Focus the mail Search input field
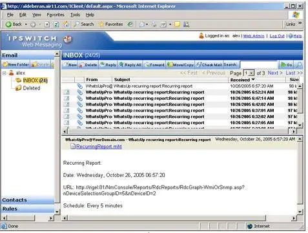Viewport: 308px width, 233px height. (x=259, y=64)
